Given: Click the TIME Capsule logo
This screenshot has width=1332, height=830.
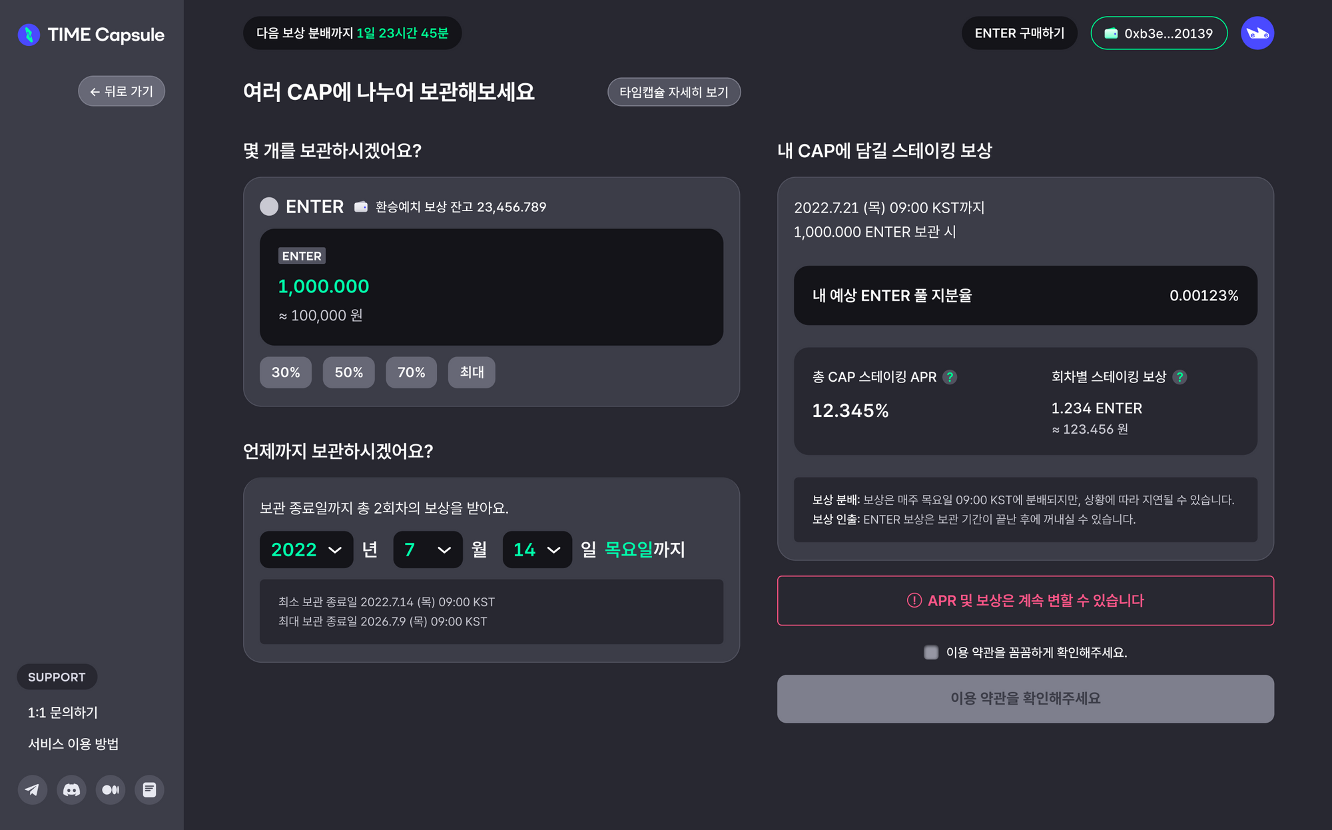Looking at the screenshot, I should point(91,35).
